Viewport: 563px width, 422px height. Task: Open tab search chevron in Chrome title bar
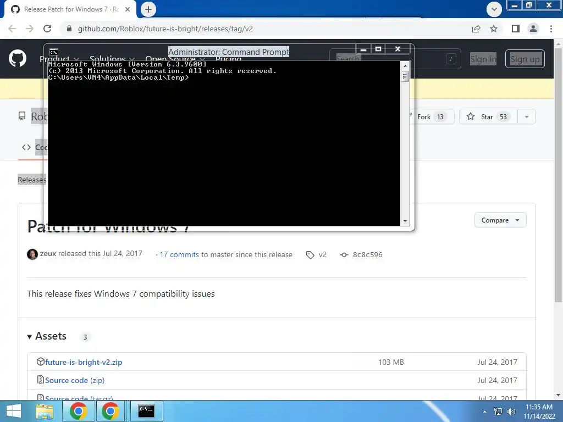click(x=494, y=9)
